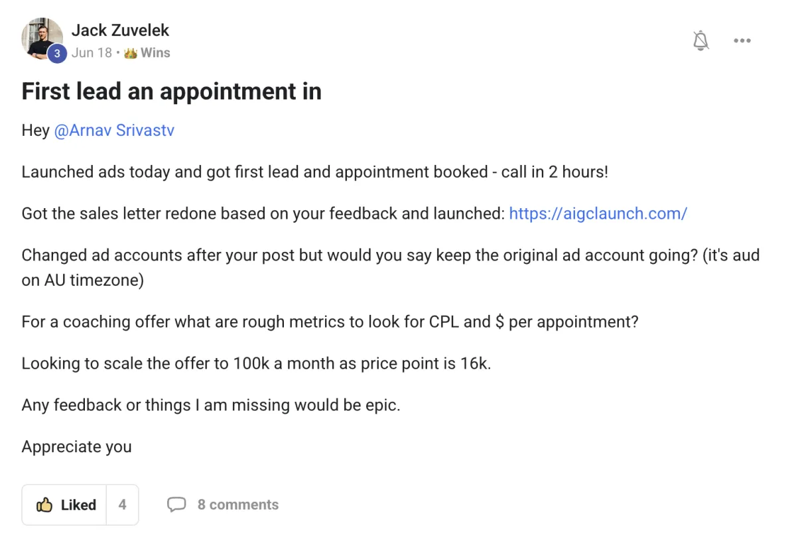Click the speech bubble comments icon
This screenshot has width=796, height=535.
(x=176, y=505)
